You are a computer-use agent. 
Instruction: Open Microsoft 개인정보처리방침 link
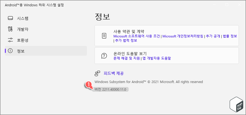pyautogui.click(x=183, y=36)
